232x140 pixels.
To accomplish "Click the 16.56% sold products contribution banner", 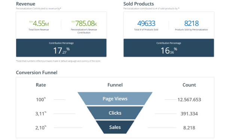I will pyautogui.click(x=169, y=48).
